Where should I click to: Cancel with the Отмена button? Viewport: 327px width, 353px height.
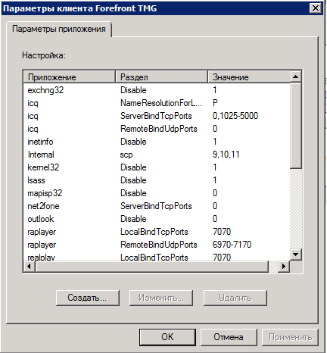tap(229, 337)
